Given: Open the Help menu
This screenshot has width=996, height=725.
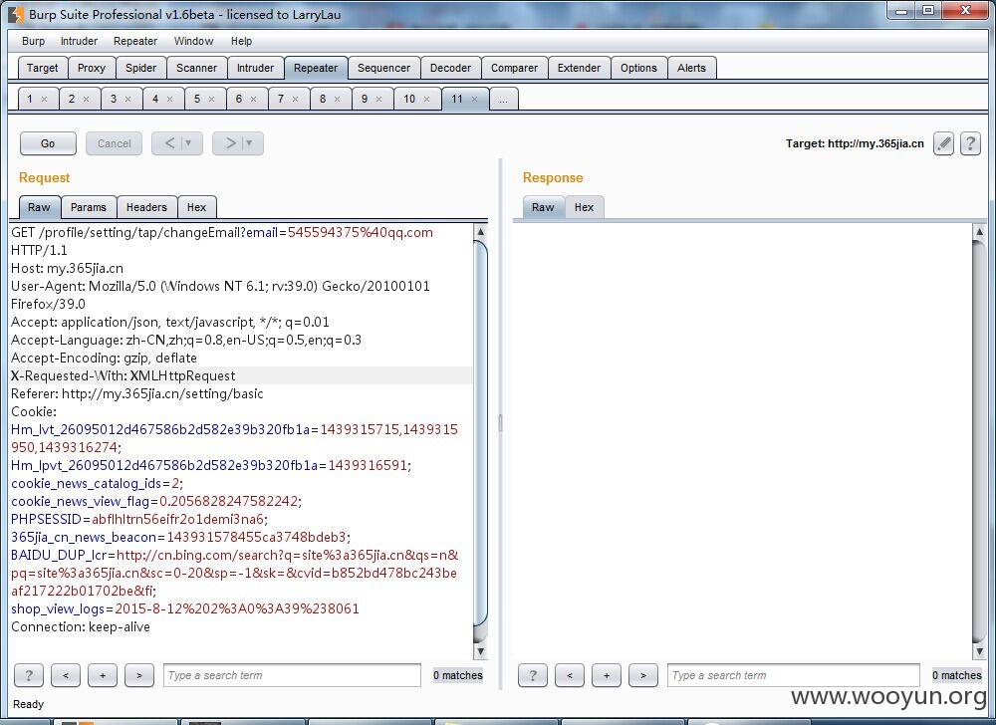Looking at the screenshot, I should [241, 41].
